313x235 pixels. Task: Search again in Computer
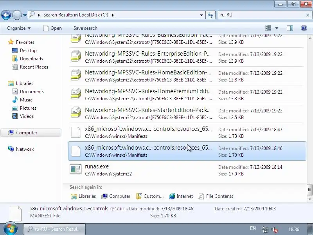pyautogui.click(x=116, y=196)
